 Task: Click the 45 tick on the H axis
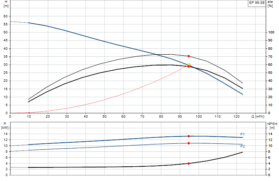[6, 40]
